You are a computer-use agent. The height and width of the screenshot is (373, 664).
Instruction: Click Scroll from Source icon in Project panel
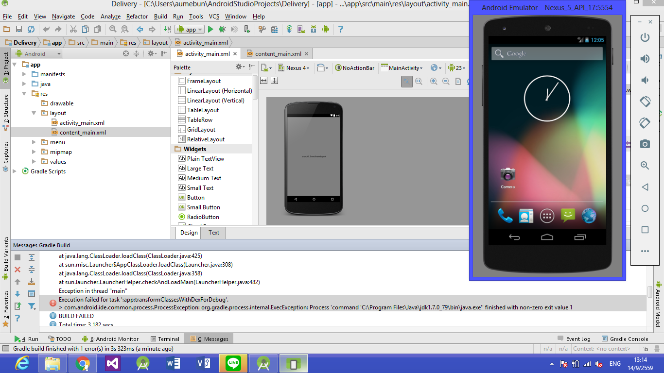(126, 53)
